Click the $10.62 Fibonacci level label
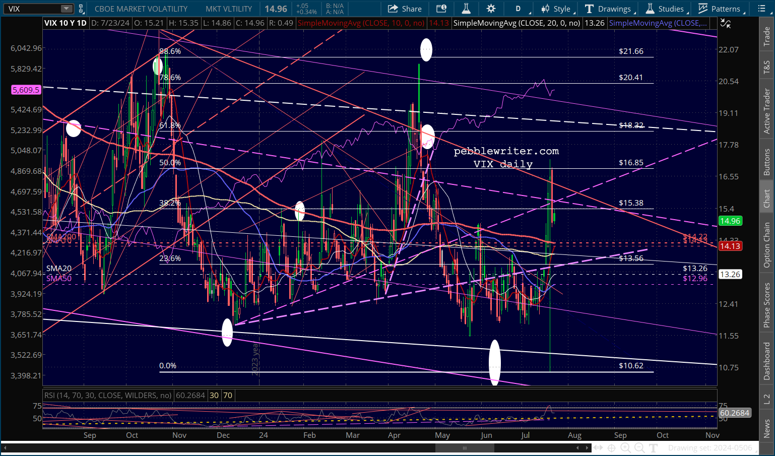The height and width of the screenshot is (456, 775). tap(631, 366)
